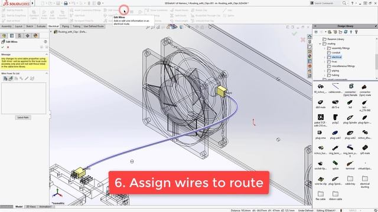The image size is (378, 212).
Task: Switch to the Tubing tab
Action: (76, 26)
